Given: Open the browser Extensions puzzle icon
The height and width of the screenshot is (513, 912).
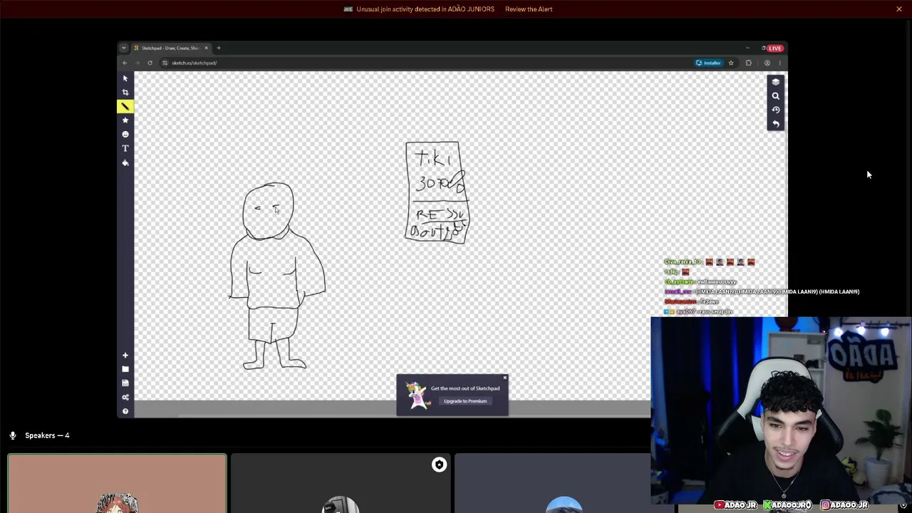Looking at the screenshot, I should pyautogui.click(x=748, y=63).
